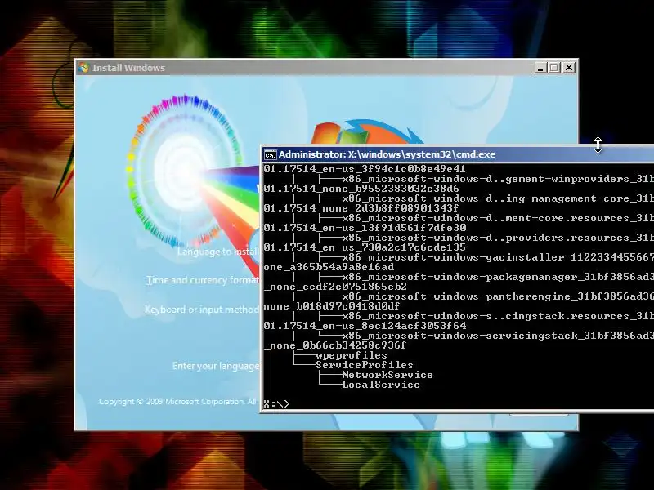
Task: Select the LocalService tree entry
Action: [381, 385]
